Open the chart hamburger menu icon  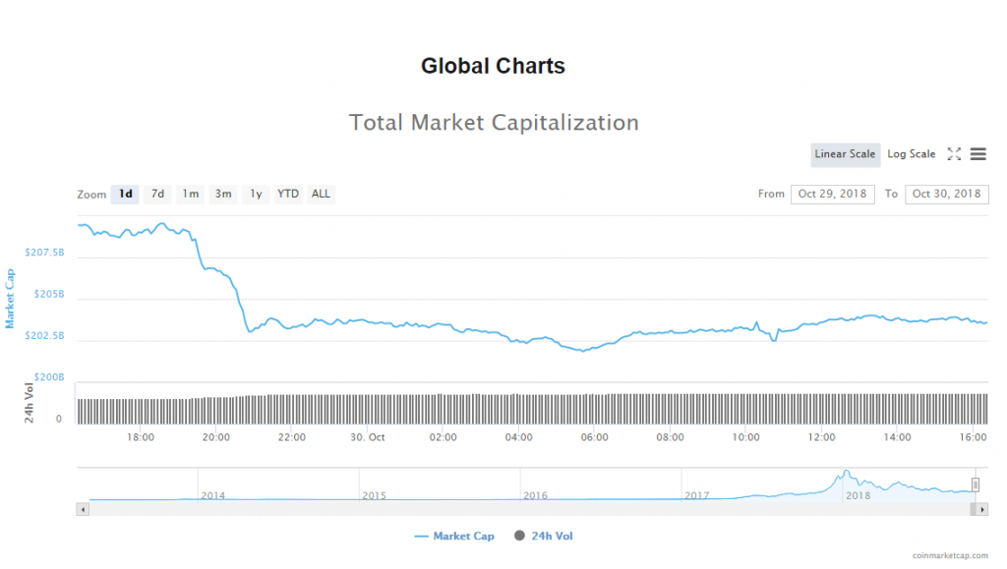pyautogui.click(x=977, y=154)
